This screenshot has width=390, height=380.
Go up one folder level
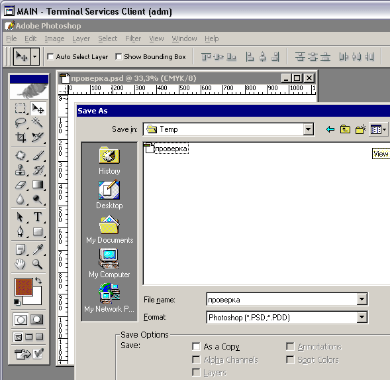pos(345,129)
